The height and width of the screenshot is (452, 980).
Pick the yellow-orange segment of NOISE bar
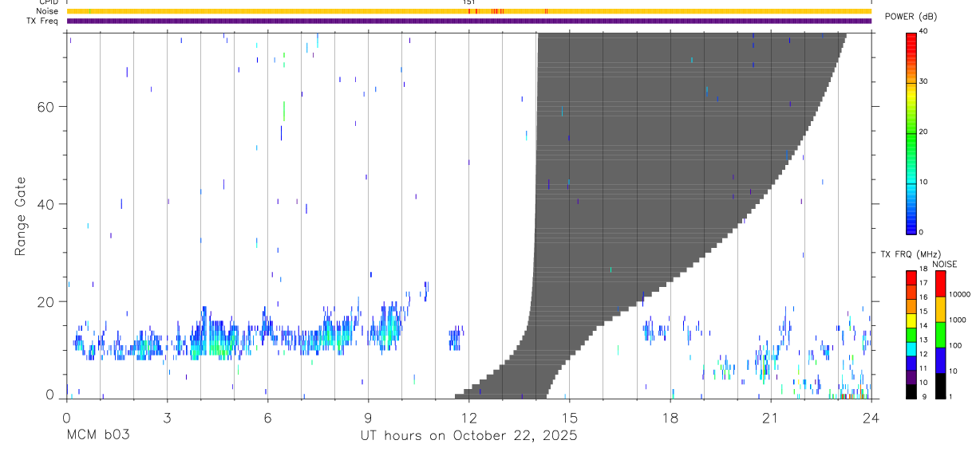pyautogui.click(x=940, y=309)
